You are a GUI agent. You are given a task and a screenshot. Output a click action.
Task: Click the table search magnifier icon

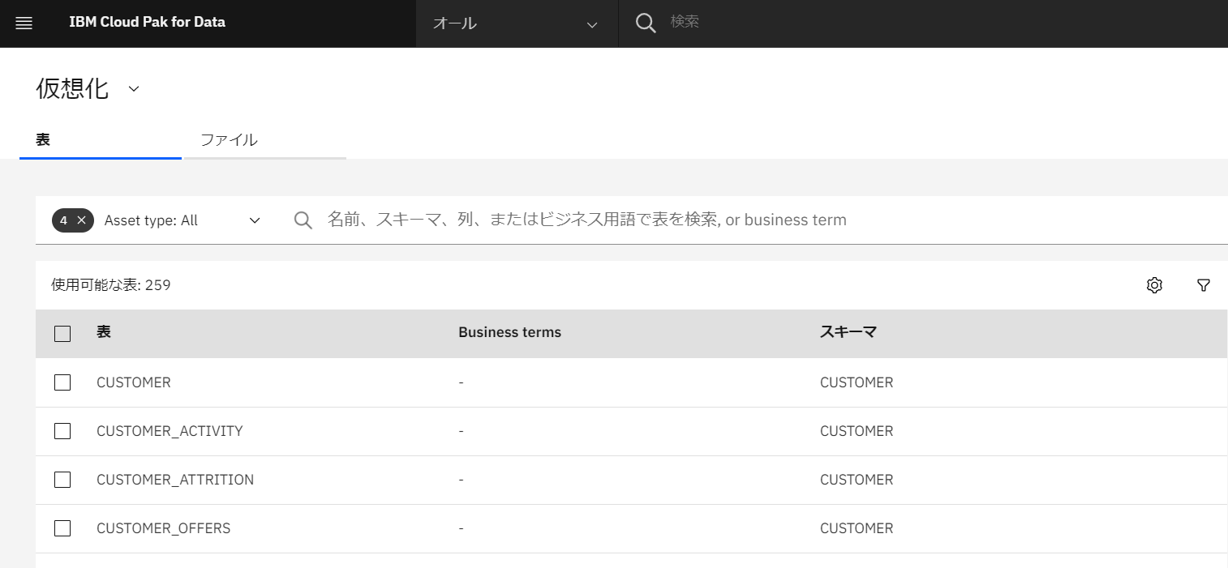tap(303, 220)
